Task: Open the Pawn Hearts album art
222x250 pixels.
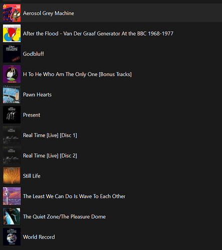Action: (x=11, y=94)
